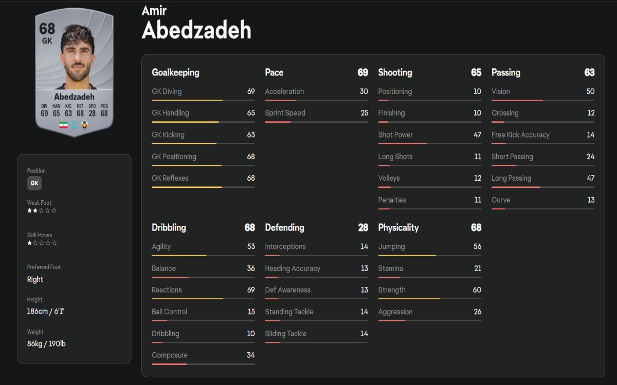Viewport: 617px width, 385px height.
Task: Click the Physicality category heading
Action: (x=398, y=227)
